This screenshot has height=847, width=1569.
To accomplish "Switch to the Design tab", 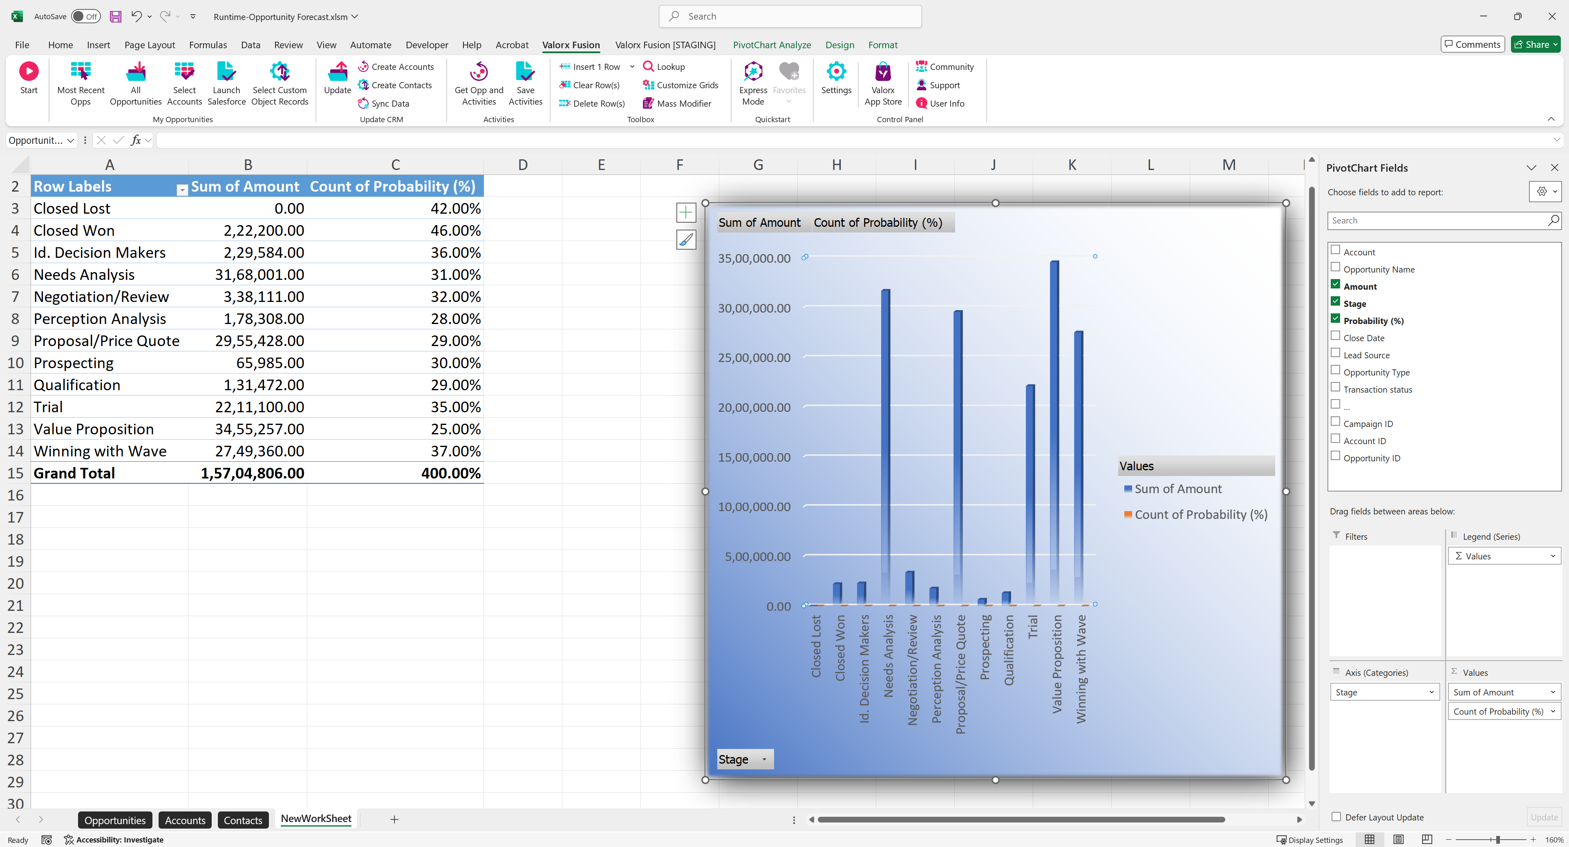I will coord(839,45).
